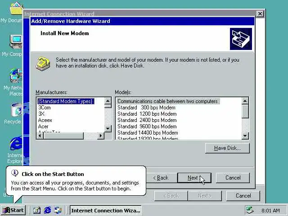Select 3X in Manufacturers list

[41, 114]
